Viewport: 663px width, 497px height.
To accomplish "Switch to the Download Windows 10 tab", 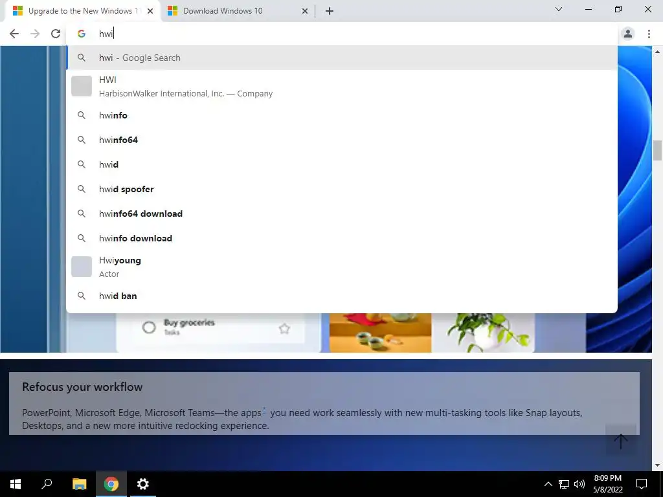I will coord(237,11).
